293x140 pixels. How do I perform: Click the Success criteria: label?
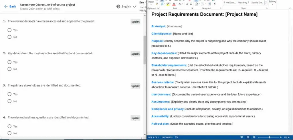point(163,82)
